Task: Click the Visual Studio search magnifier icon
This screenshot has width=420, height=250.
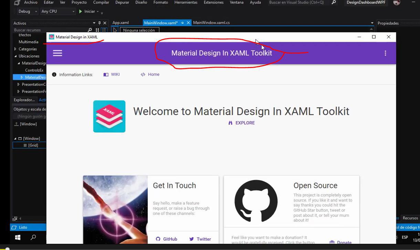Action: (334, 2)
